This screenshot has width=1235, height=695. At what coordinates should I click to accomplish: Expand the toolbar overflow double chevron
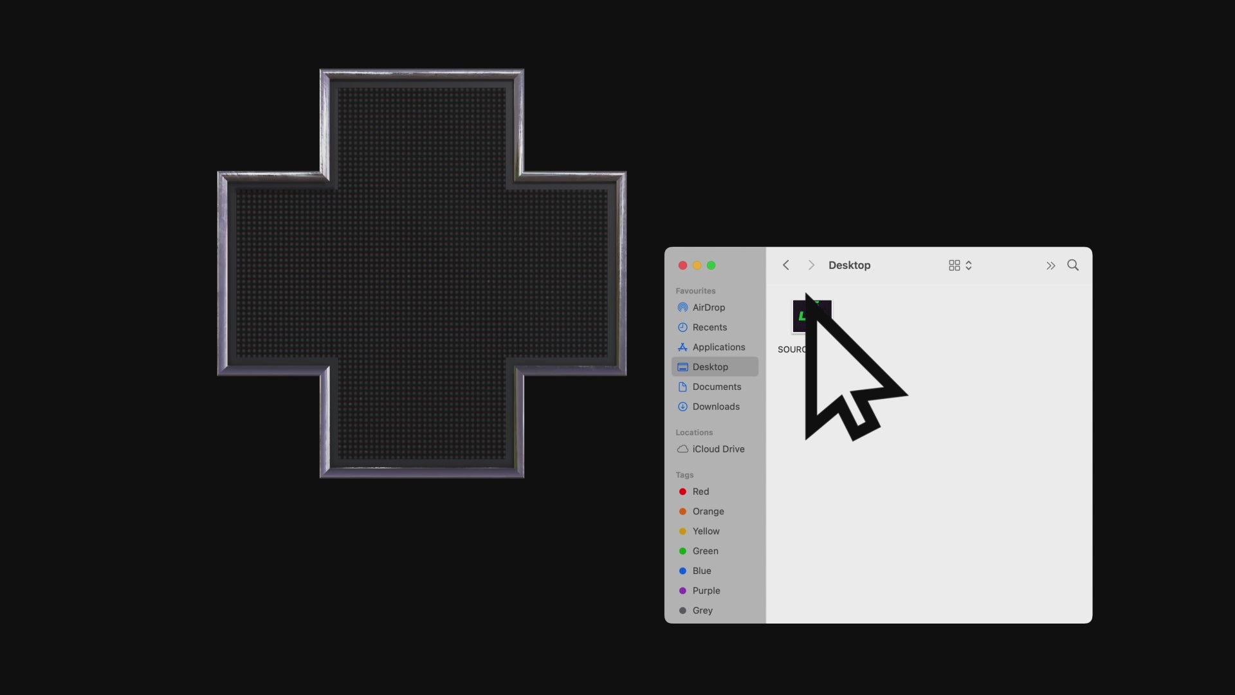click(1050, 266)
